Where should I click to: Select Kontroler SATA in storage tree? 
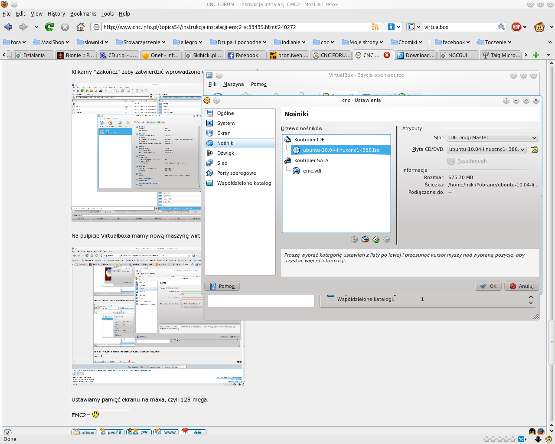click(336, 160)
